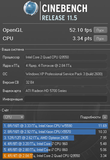Start the CPU test with Пуск
This screenshot has height=160, width=110.
pyautogui.click(x=100, y=39)
